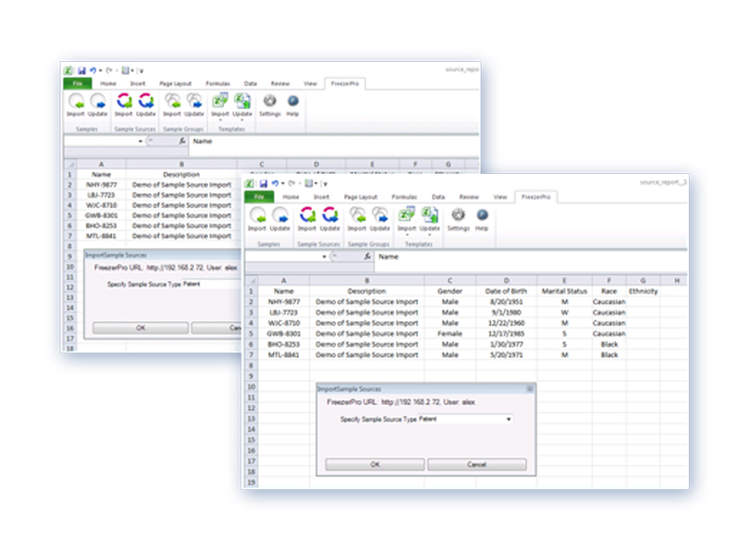Viewport: 740px width, 555px height.
Task: Open the green File tab in front window
Action: coord(259,197)
